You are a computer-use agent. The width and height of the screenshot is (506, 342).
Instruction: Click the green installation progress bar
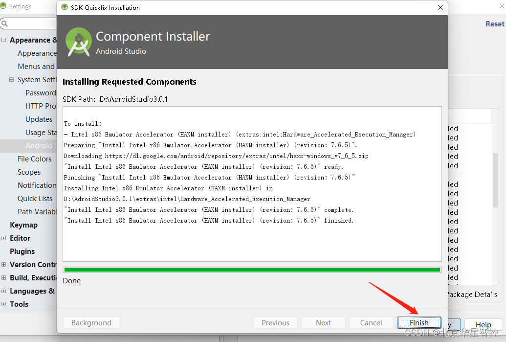point(252,270)
